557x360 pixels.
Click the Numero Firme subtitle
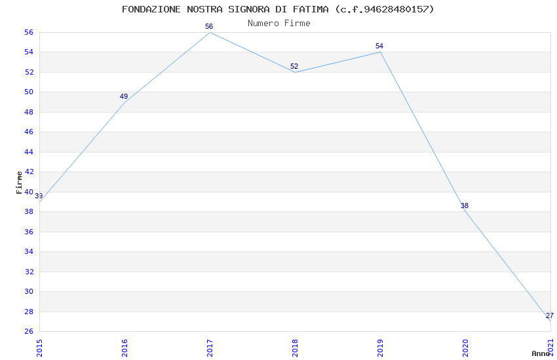click(279, 24)
